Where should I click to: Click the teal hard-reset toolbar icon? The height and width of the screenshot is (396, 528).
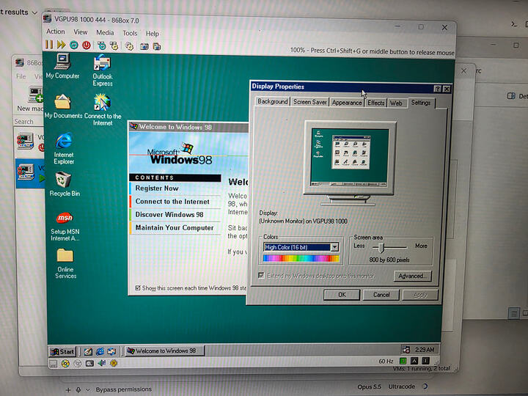pos(74,45)
